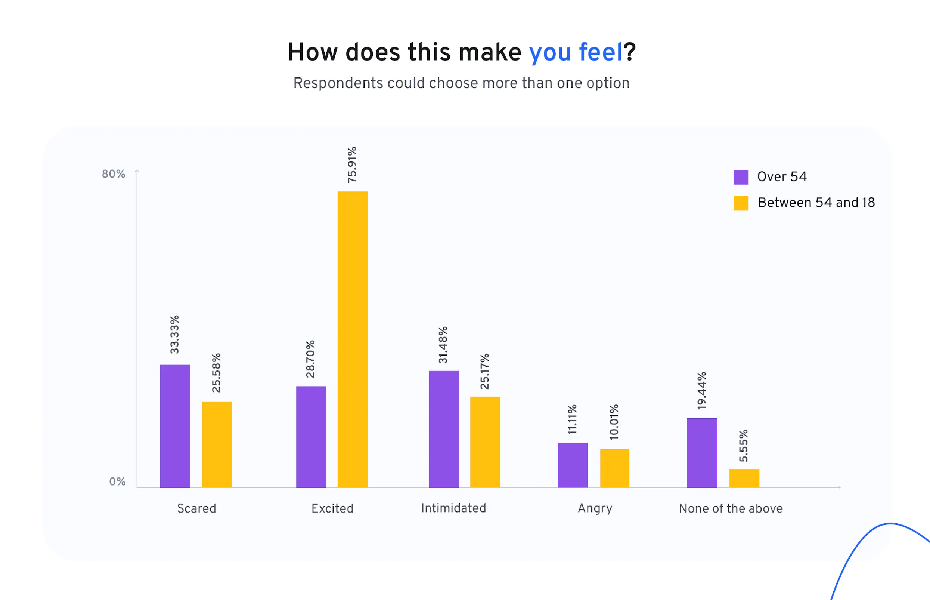The height and width of the screenshot is (600, 930).
Task: Click the purple None of the above bar
Action: tap(702, 453)
